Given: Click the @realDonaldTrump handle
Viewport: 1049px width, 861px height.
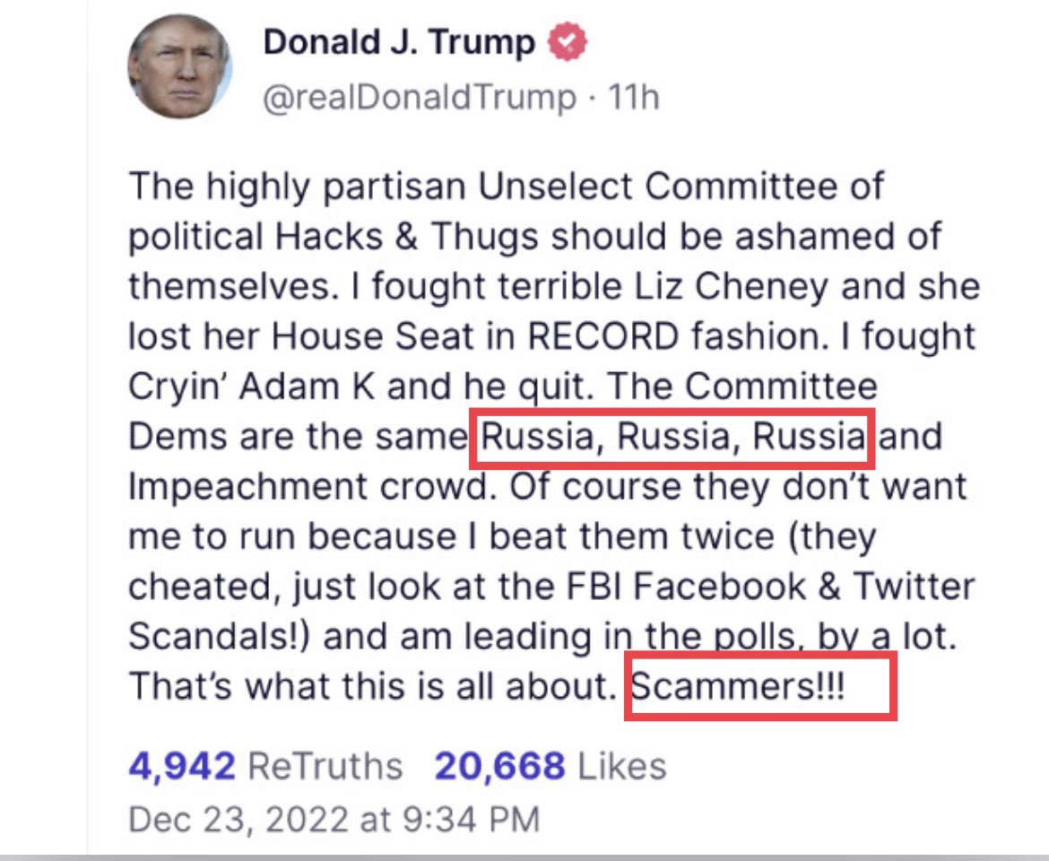Looking at the screenshot, I should point(419,97).
